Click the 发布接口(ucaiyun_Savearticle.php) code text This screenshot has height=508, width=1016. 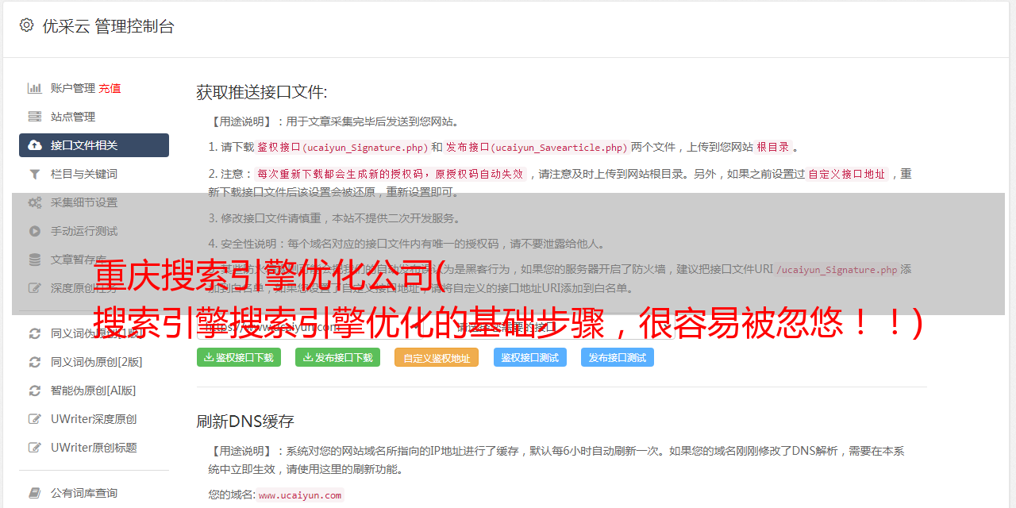point(537,148)
